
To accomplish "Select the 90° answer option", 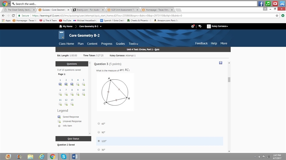I will click(x=99, y=132).
